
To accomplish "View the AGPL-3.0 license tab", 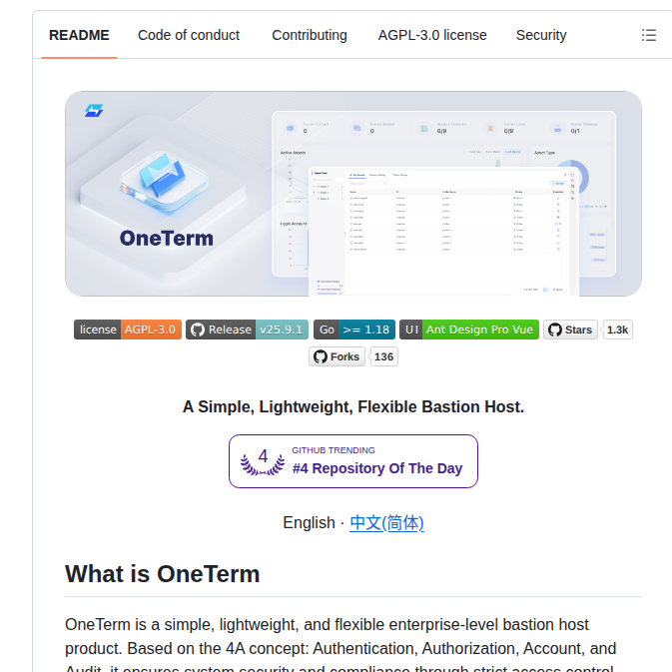I will tap(432, 35).
